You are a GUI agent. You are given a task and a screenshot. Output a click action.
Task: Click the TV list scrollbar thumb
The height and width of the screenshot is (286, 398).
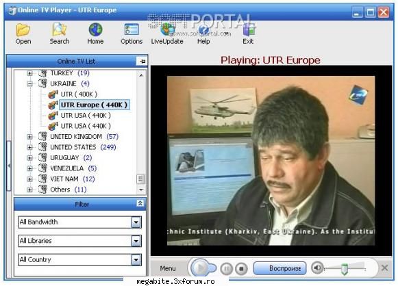pos(140,179)
